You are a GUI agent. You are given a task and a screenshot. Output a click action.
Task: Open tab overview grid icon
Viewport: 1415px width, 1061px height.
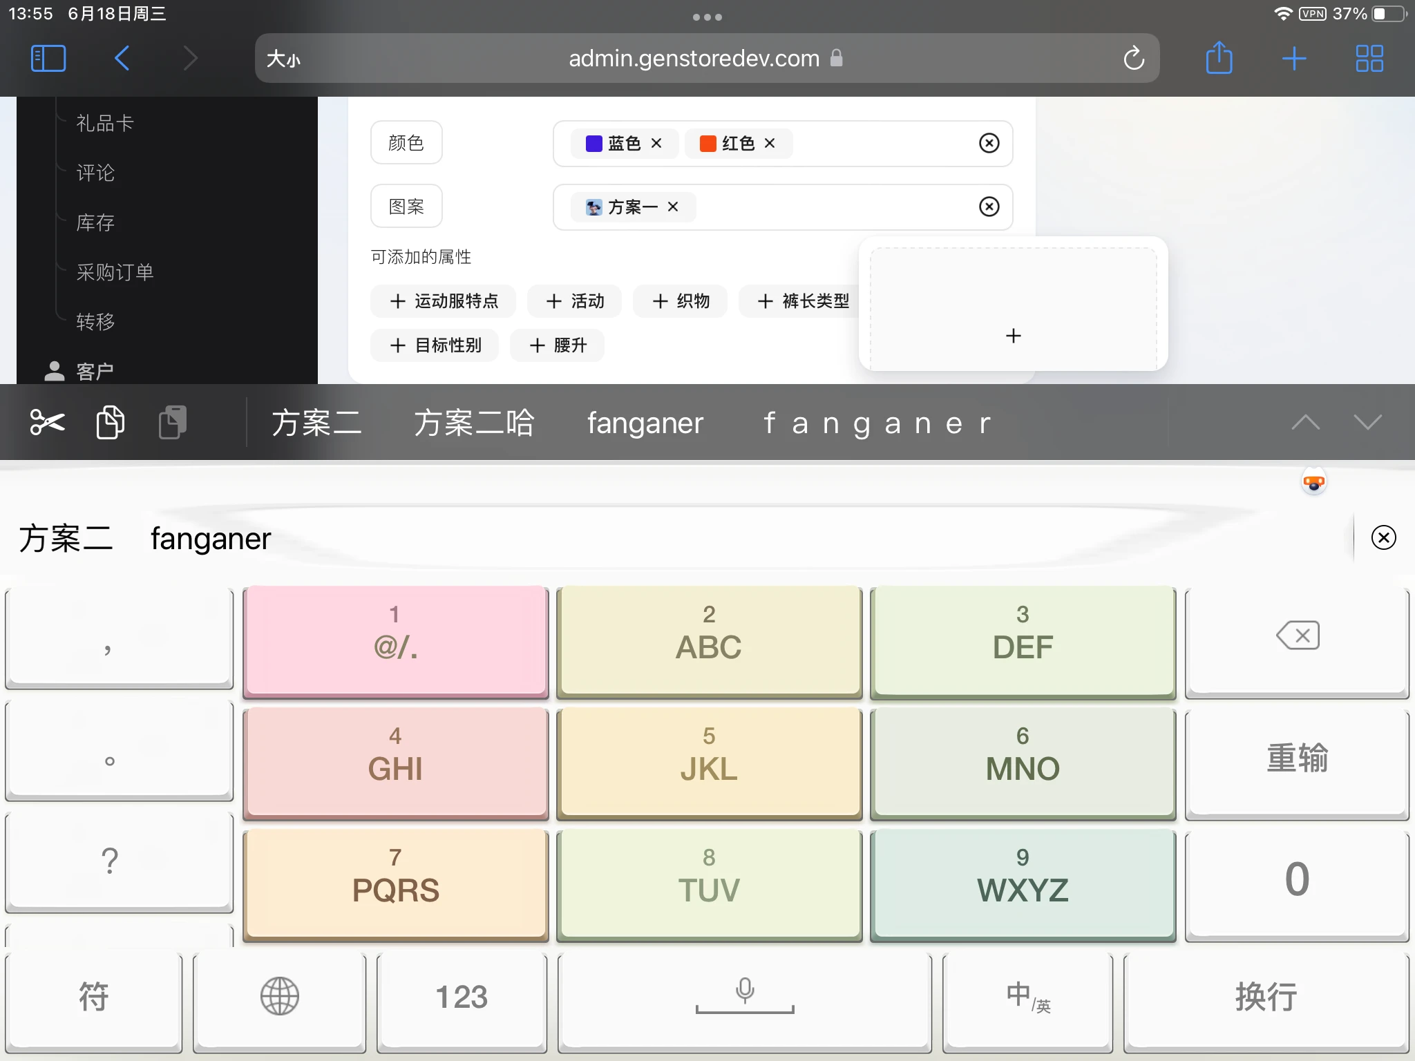1369,58
